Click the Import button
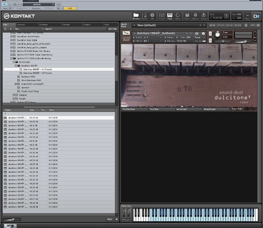Viewport: 263px width, 228px height. [x=76, y=29]
